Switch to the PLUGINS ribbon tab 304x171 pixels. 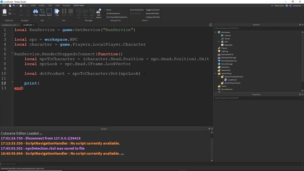(x=66, y=6)
